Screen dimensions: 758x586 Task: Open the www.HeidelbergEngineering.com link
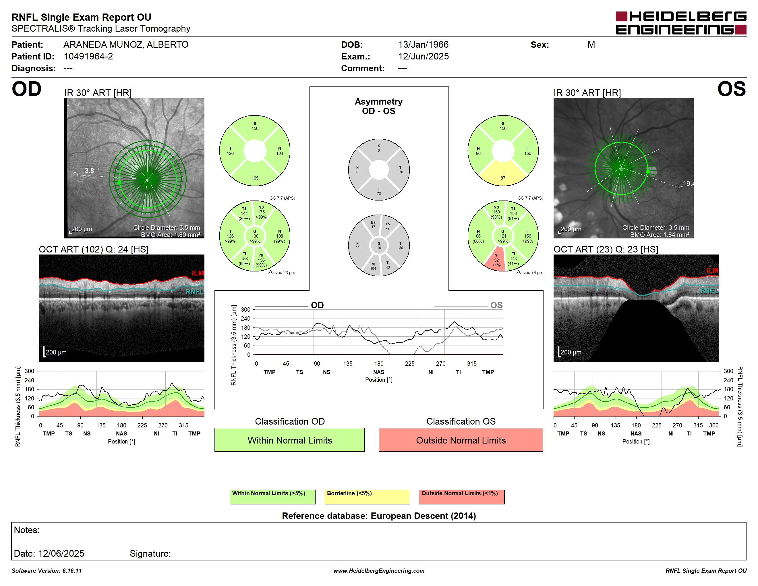(379, 570)
